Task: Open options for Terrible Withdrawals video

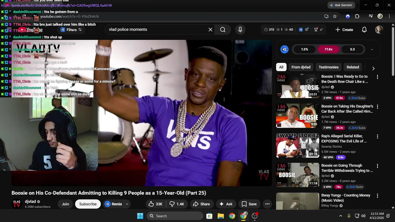Action: click(377, 166)
